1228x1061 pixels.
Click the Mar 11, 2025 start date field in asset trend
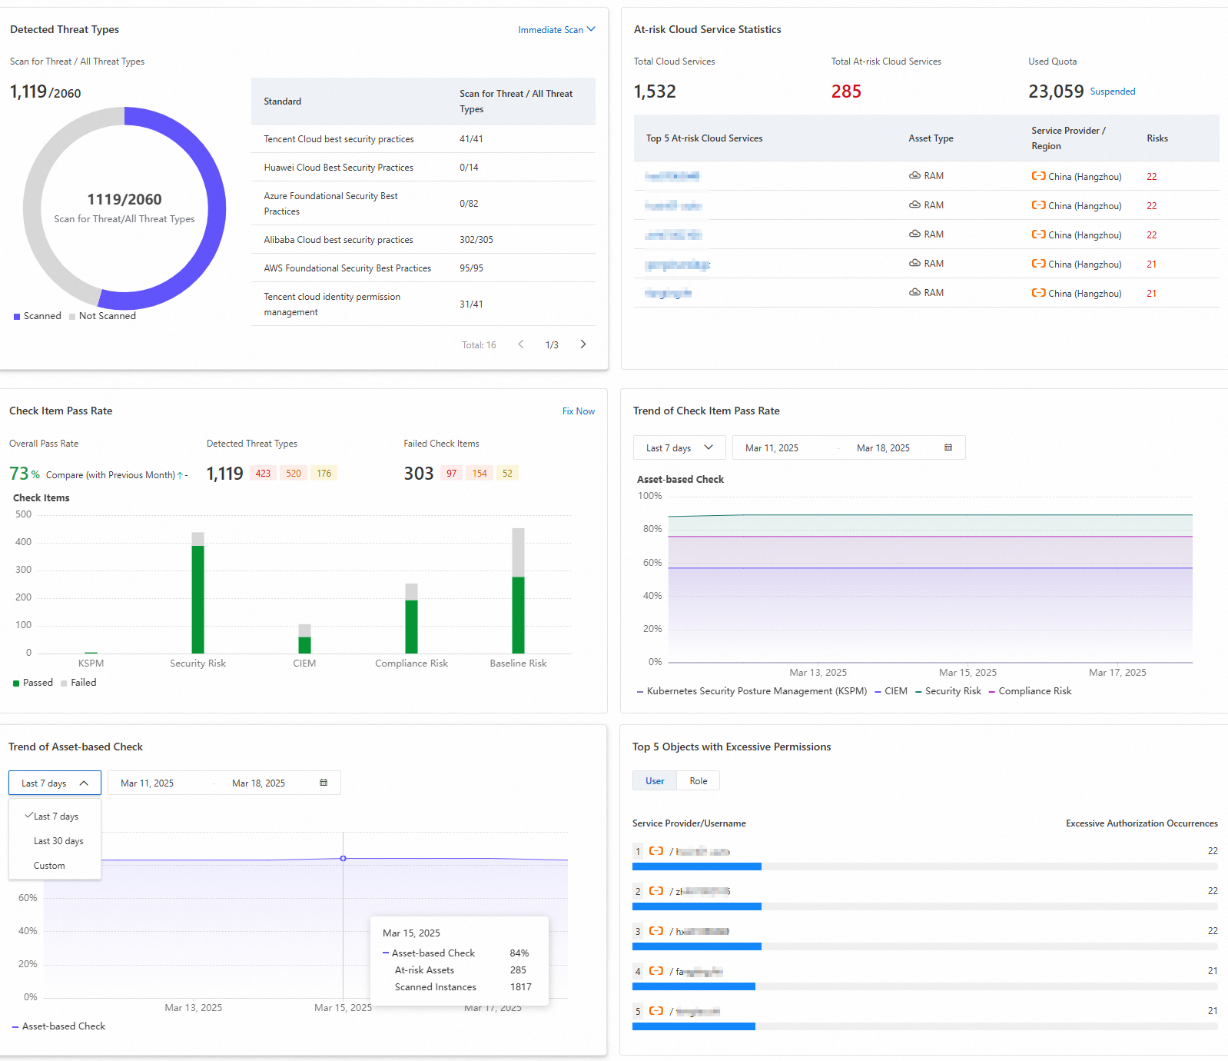(x=148, y=783)
